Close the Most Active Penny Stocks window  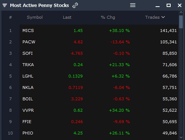coord(179,5)
